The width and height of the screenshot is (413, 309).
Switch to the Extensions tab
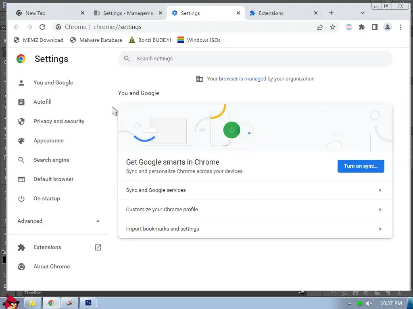pos(283,13)
